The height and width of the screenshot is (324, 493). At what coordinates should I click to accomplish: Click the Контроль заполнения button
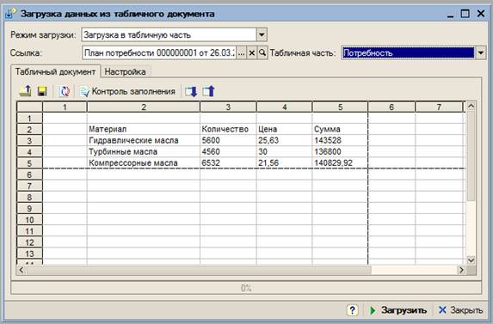click(x=127, y=91)
